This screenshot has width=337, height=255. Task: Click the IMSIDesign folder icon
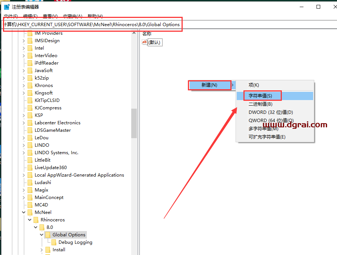pyautogui.click(x=30, y=41)
